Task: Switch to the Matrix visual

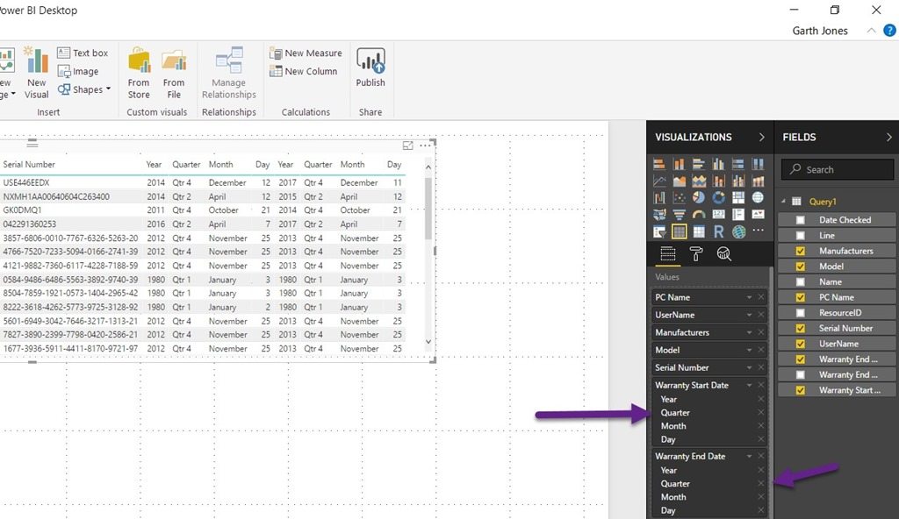Action: pos(698,232)
